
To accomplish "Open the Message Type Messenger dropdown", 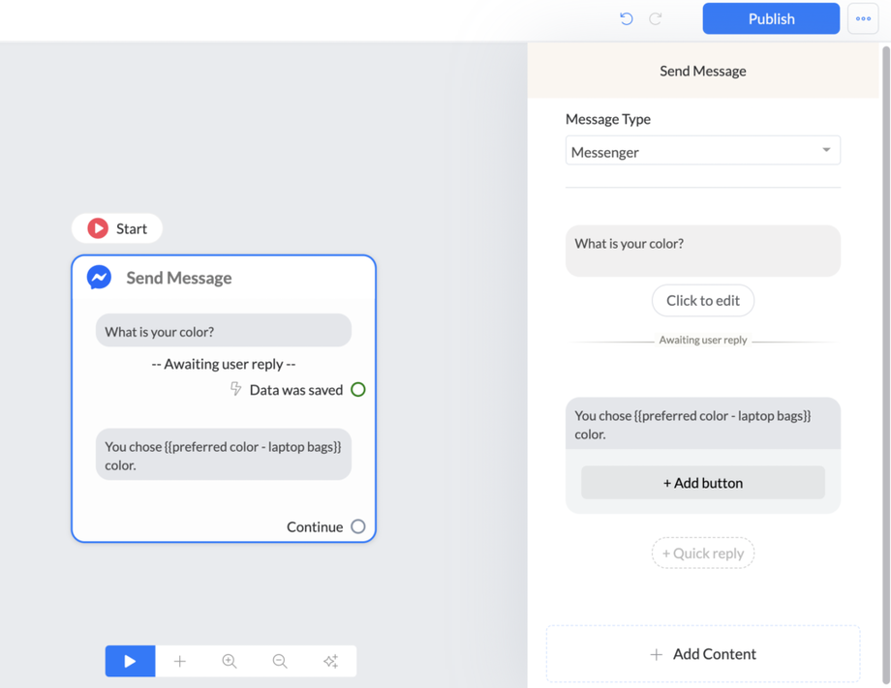I will 703,150.
